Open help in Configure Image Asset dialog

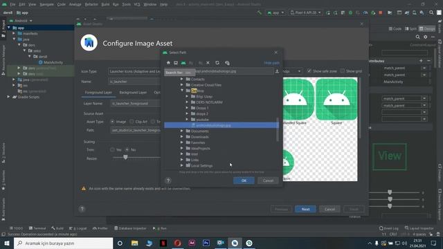click(x=82, y=209)
